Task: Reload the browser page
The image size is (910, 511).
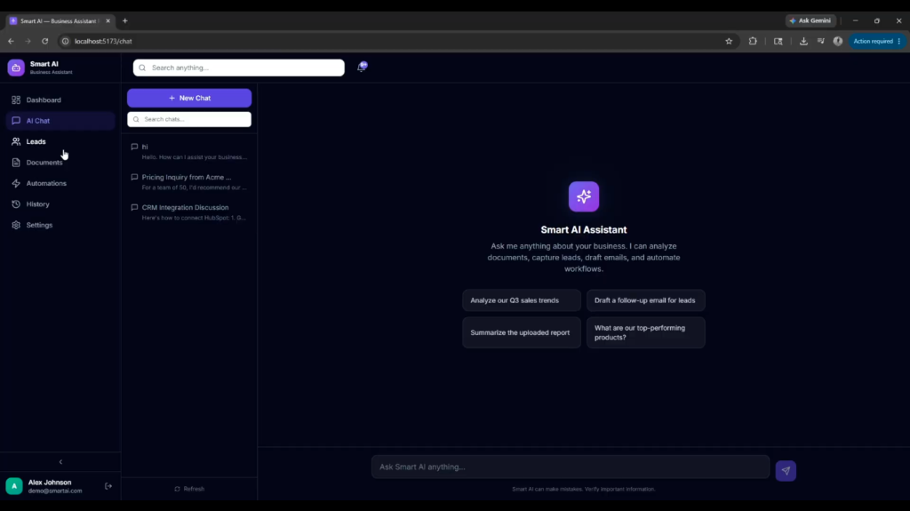Action: (44, 41)
